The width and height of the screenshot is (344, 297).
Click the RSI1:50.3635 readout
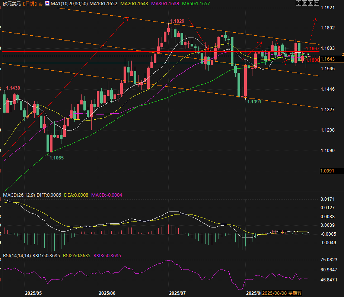click(x=46, y=256)
